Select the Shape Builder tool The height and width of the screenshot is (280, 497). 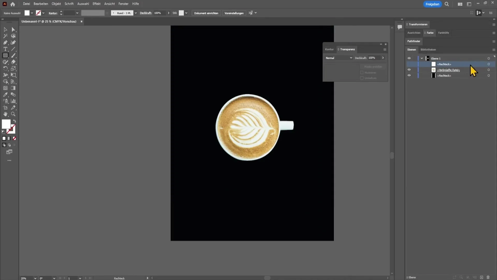click(5, 81)
